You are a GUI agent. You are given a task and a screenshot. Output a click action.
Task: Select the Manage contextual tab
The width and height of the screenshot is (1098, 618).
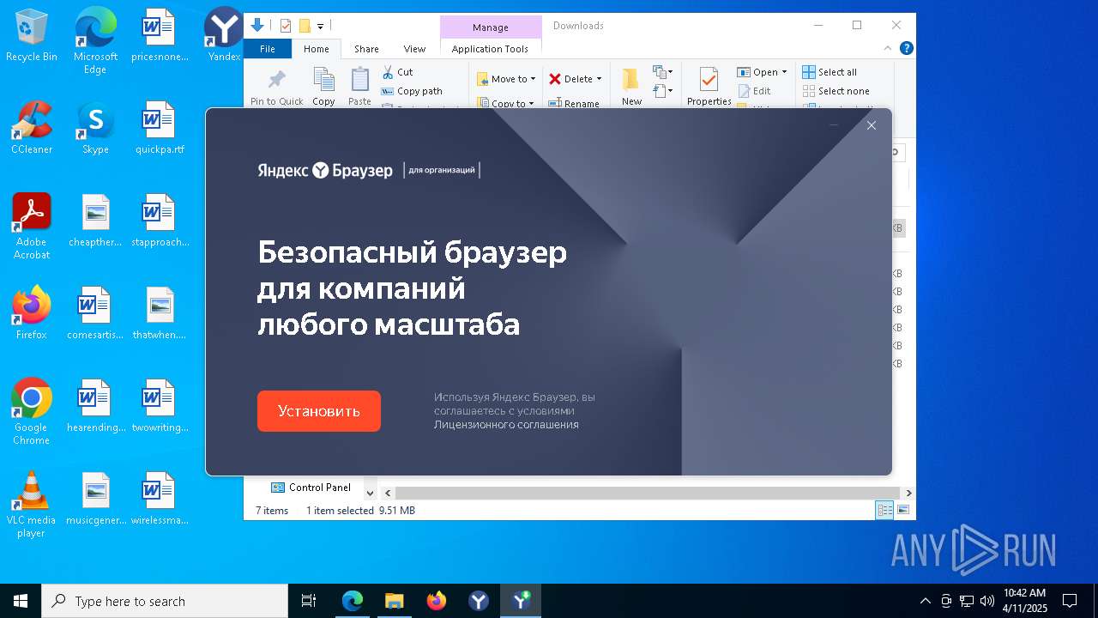tap(491, 27)
